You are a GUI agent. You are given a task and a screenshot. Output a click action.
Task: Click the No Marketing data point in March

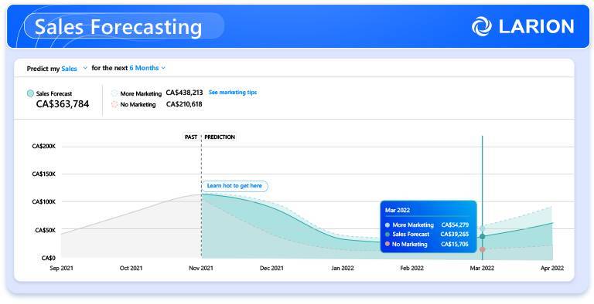(x=483, y=249)
